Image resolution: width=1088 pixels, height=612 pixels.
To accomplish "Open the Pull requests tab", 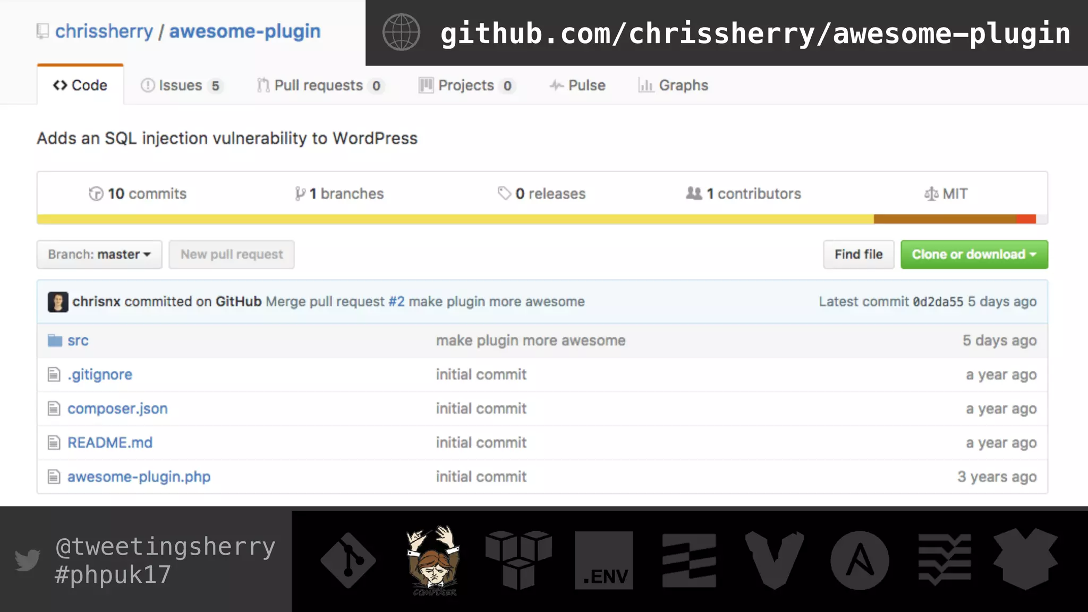I will [x=320, y=86].
